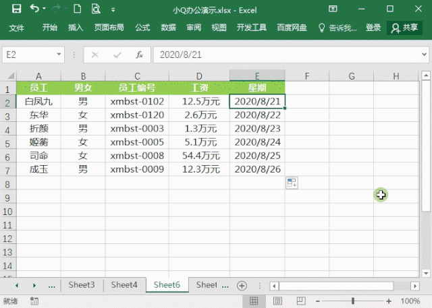This screenshot has height=308, width=432.
Task: Open the 公式 ribbon tab
Action: [x=142, y=28]
